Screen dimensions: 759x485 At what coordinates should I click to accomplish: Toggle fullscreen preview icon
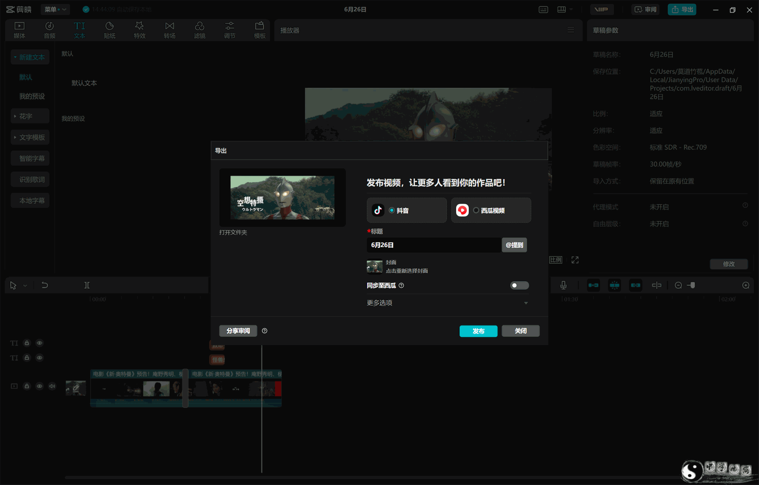[x=575, y=260]
